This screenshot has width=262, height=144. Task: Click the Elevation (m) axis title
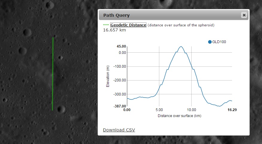(108, 76)
